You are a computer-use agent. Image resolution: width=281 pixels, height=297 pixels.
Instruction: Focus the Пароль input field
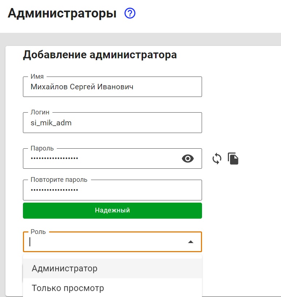[x=102, y=159]
